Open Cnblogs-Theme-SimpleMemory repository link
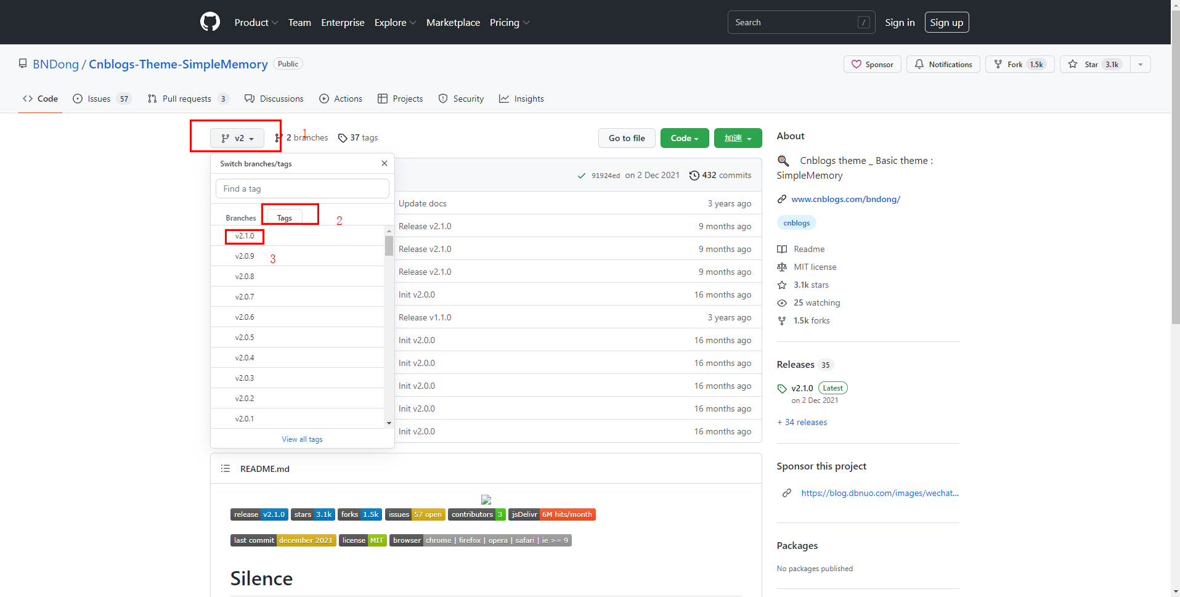The image size is (1180, 597). 178,64
